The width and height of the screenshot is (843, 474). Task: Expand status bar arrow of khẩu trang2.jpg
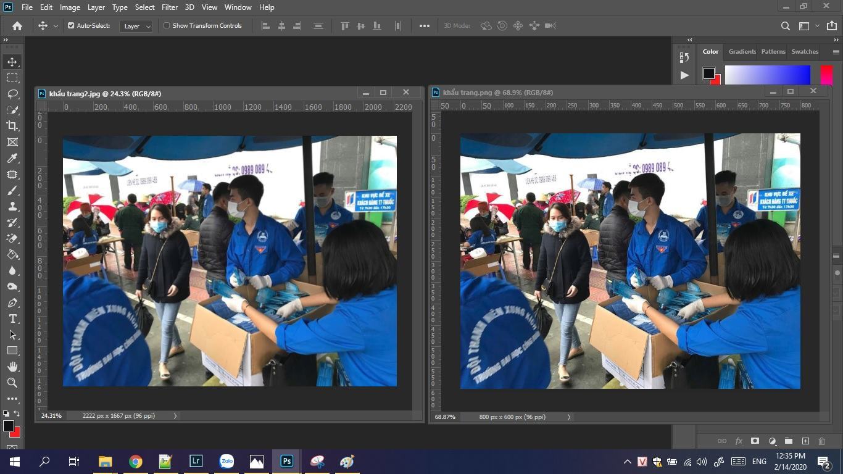(x=175, y=416)
